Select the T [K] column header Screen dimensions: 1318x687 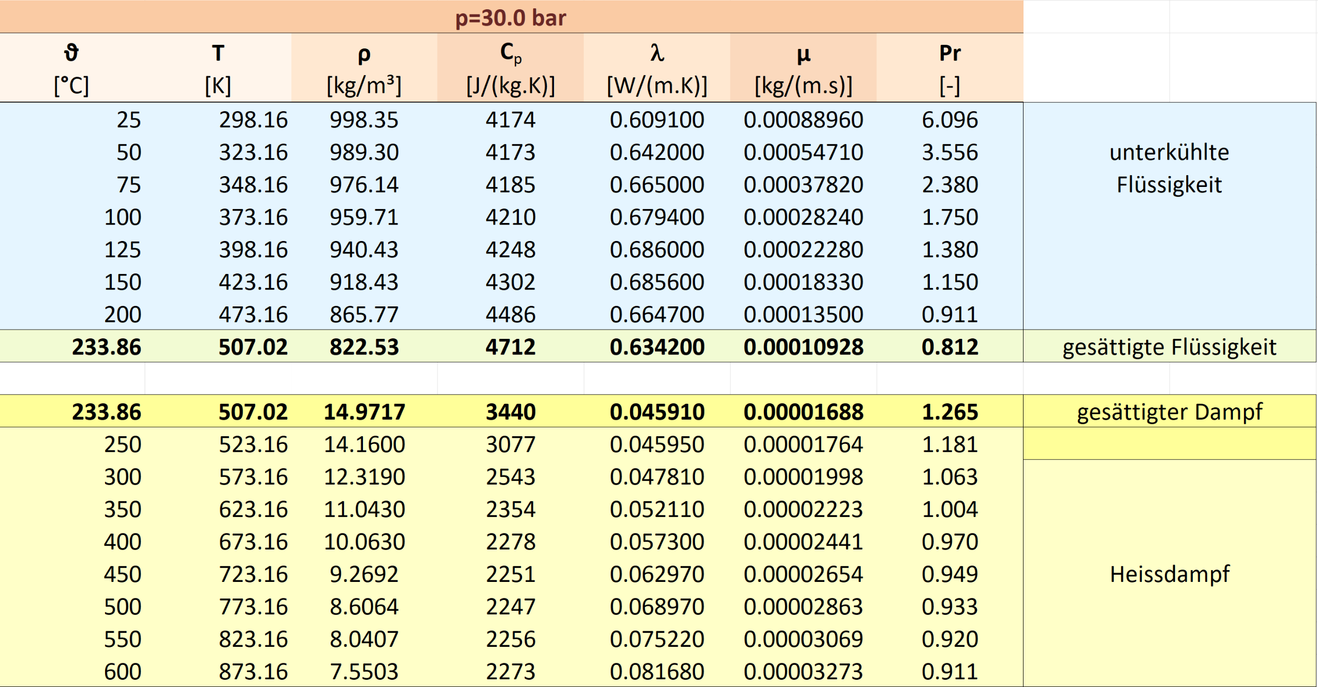[218, 68]
